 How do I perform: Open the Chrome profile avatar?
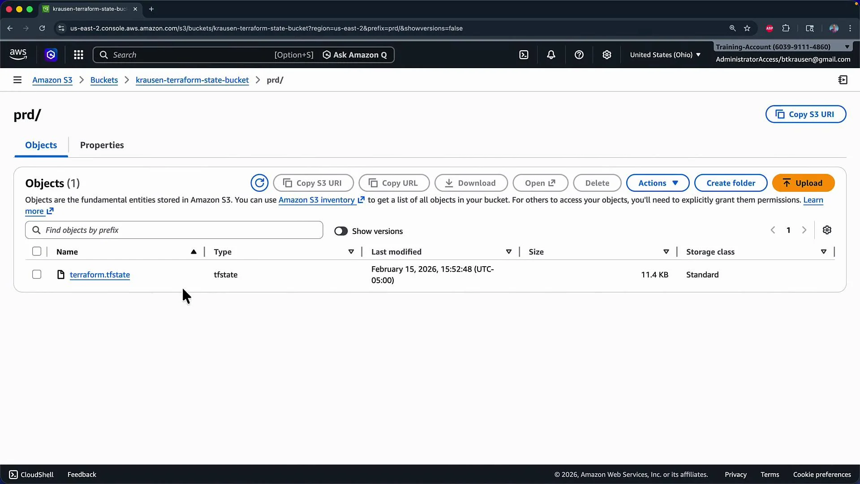[834, 28]
